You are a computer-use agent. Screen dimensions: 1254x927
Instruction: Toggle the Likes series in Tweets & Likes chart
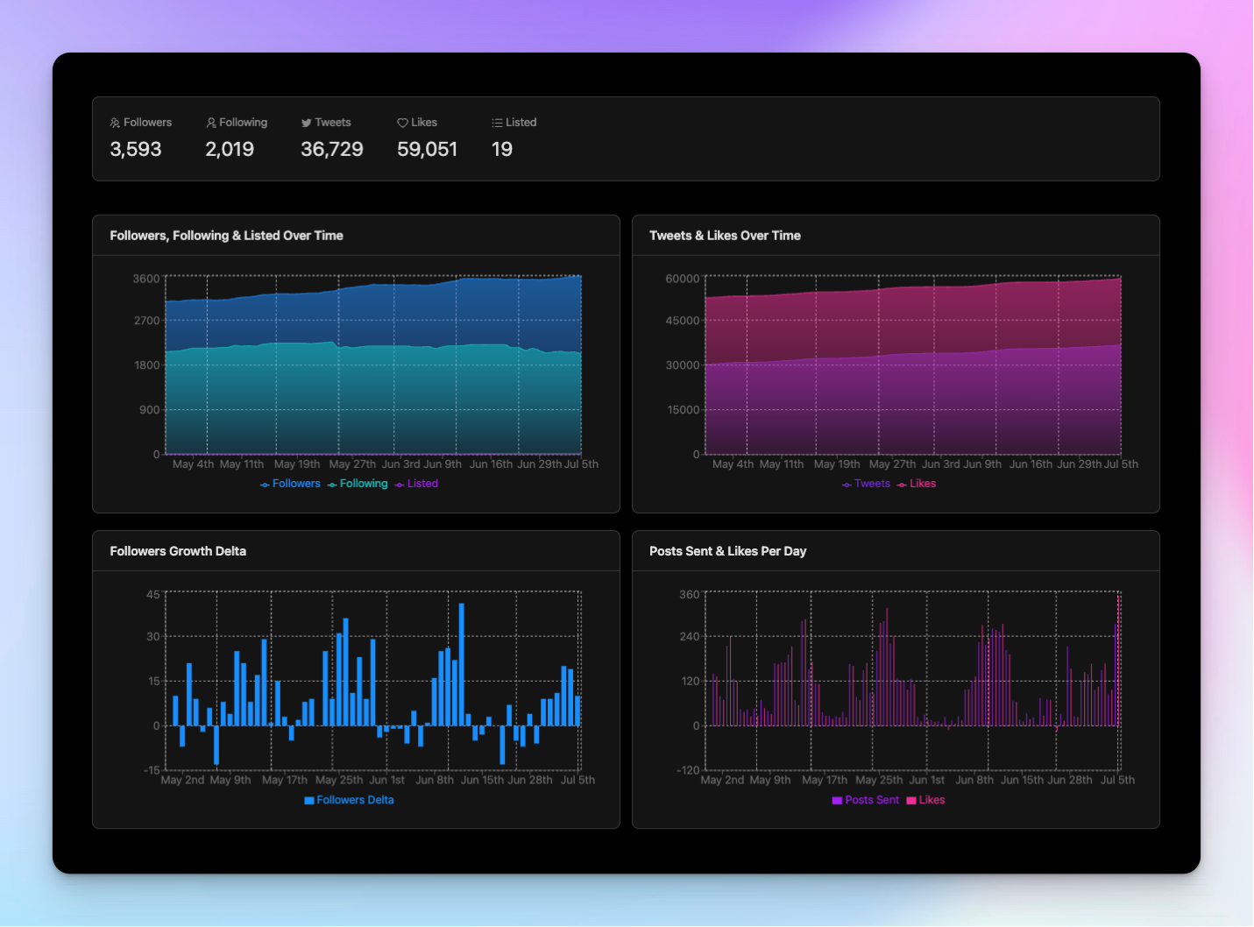pyautogui.click(x=917, y=484)
